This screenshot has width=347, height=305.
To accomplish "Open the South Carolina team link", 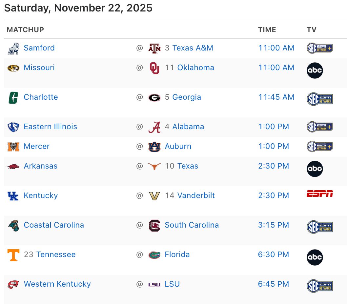I will point(192,225).
